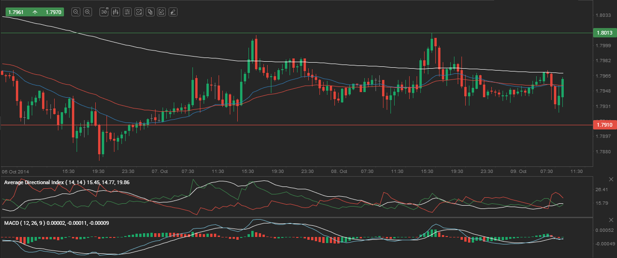
Task: Close the Average Directional Index panel
Action: click(611, 179)
